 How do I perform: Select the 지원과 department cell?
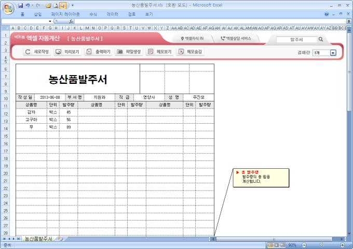pyautogui.click(x=99, y=97)
